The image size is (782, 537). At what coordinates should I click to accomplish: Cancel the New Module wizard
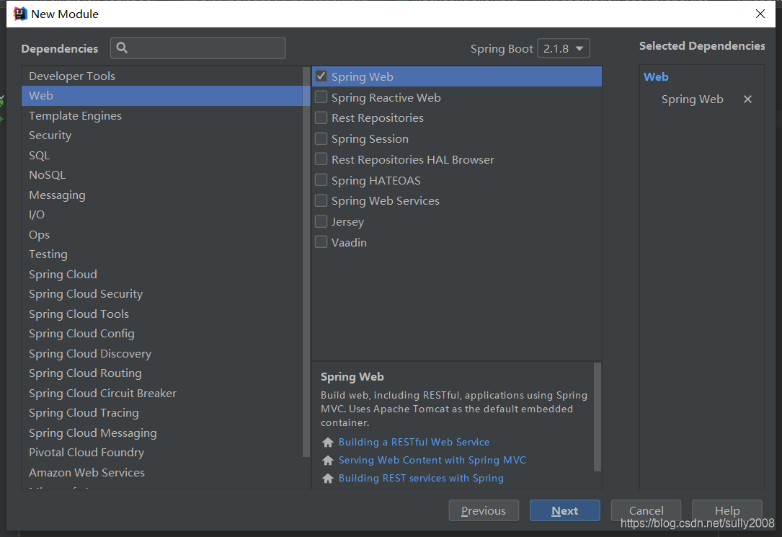[x=646, y=510]
